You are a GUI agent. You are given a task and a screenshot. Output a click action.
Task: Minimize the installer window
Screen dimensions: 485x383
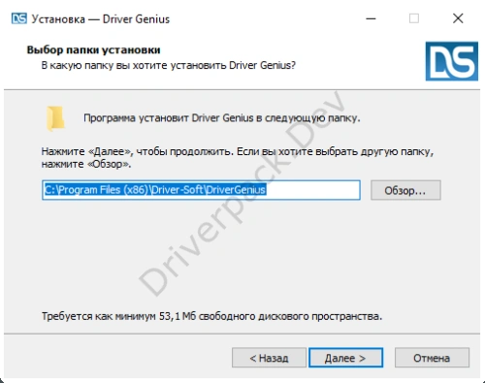[x=371, y=18]
